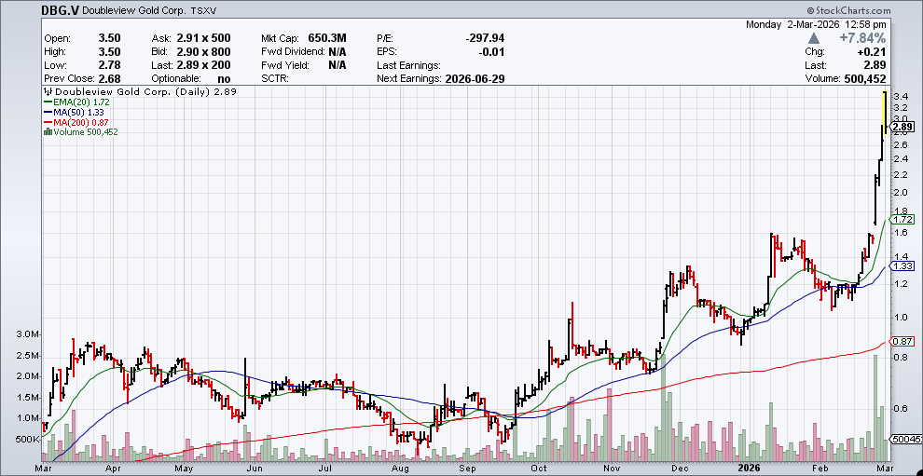Click the 500K volume axis label
The width and height of the screenshot is (923, 476).
pyautogui.click(x=27, y=439)
